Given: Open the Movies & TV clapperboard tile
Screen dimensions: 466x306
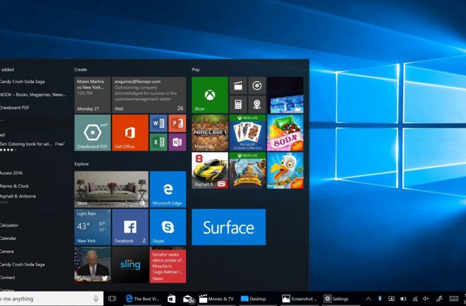Looking at the screenshot, I should pos(238,86).
